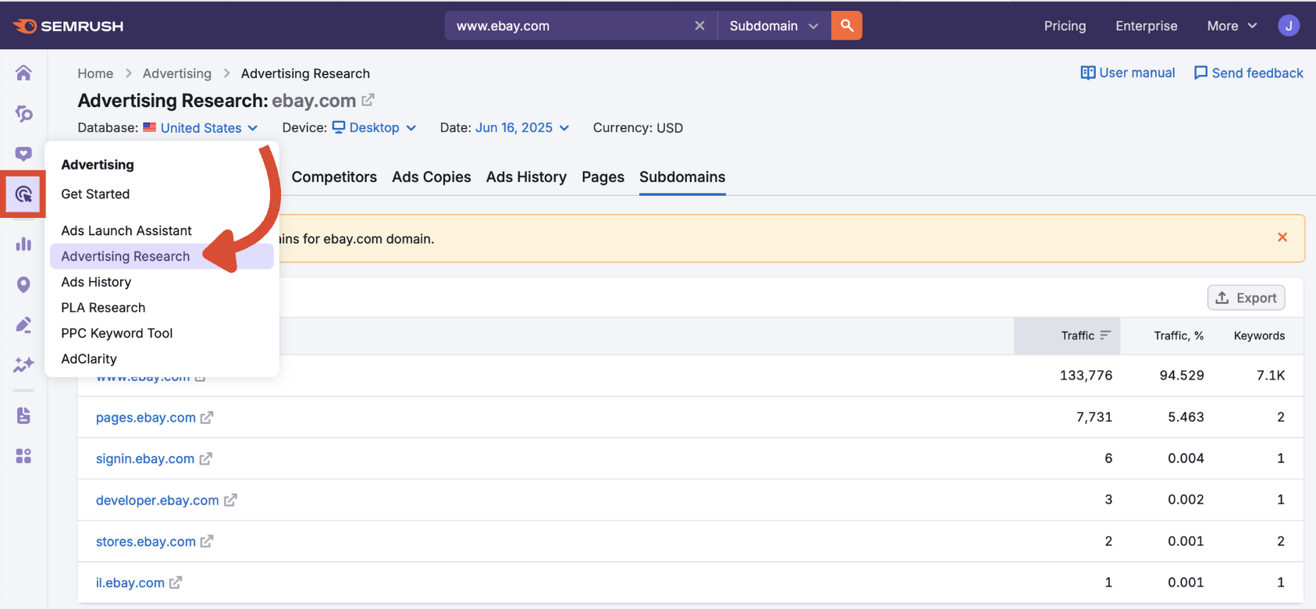1316x609 pixels.
Task: Open the stores.ebay.com subdomain link
Action: point(146,542)
